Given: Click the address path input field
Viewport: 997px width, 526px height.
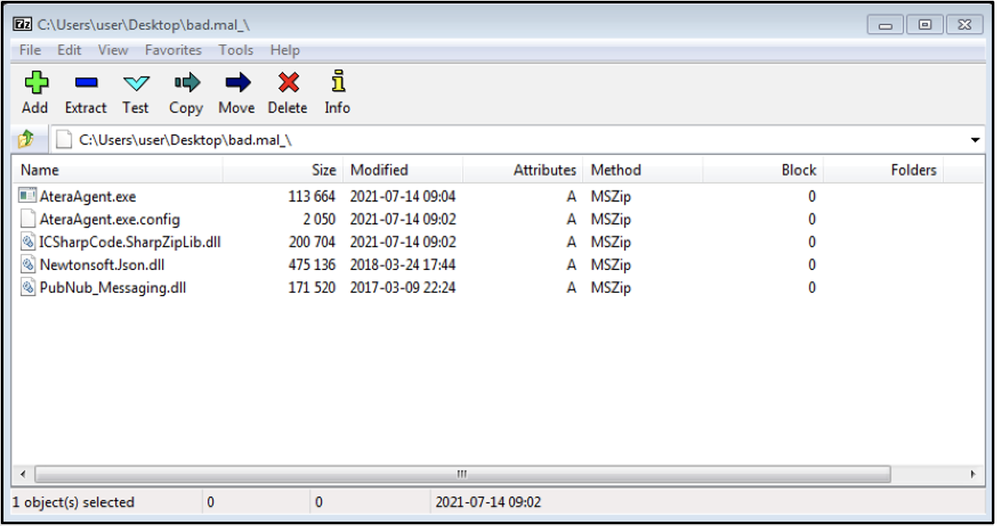Looking at the screenshot, I should (517, 139).
